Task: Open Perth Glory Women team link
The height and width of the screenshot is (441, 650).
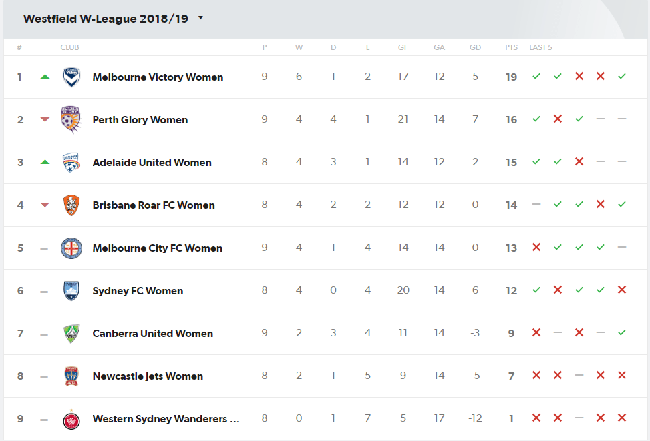Action: 140,119
